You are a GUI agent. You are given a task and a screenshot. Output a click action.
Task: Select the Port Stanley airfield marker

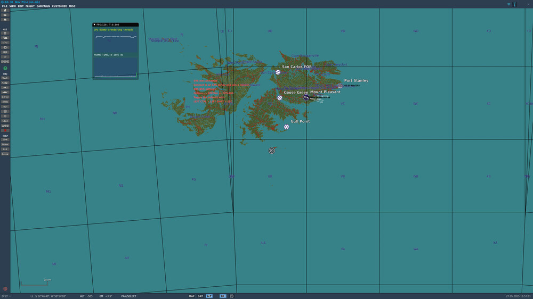tap(340, 86)
